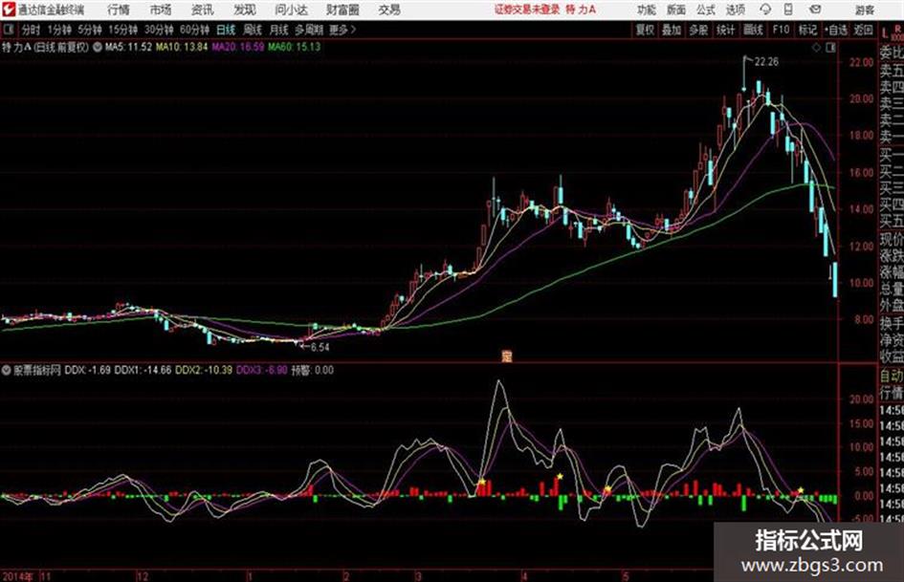Click the customer service headset icon
Image resolution: width=904 pixels, height=582 pixels.
pos(765,10)
